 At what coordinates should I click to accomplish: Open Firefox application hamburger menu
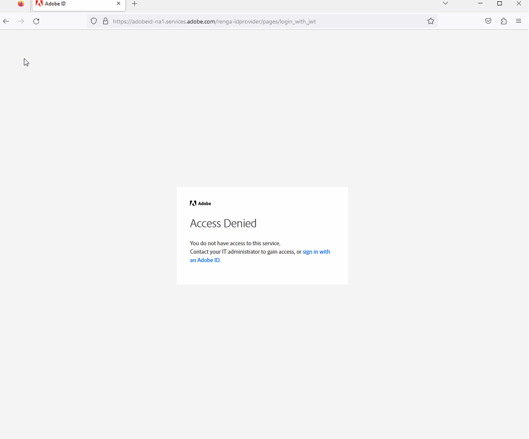tap(519, 21)
